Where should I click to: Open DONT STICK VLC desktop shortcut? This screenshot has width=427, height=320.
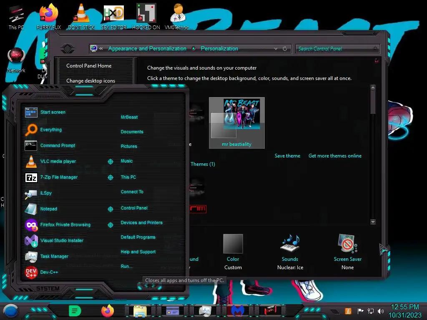pyautogui.click(x=81, y=17)
